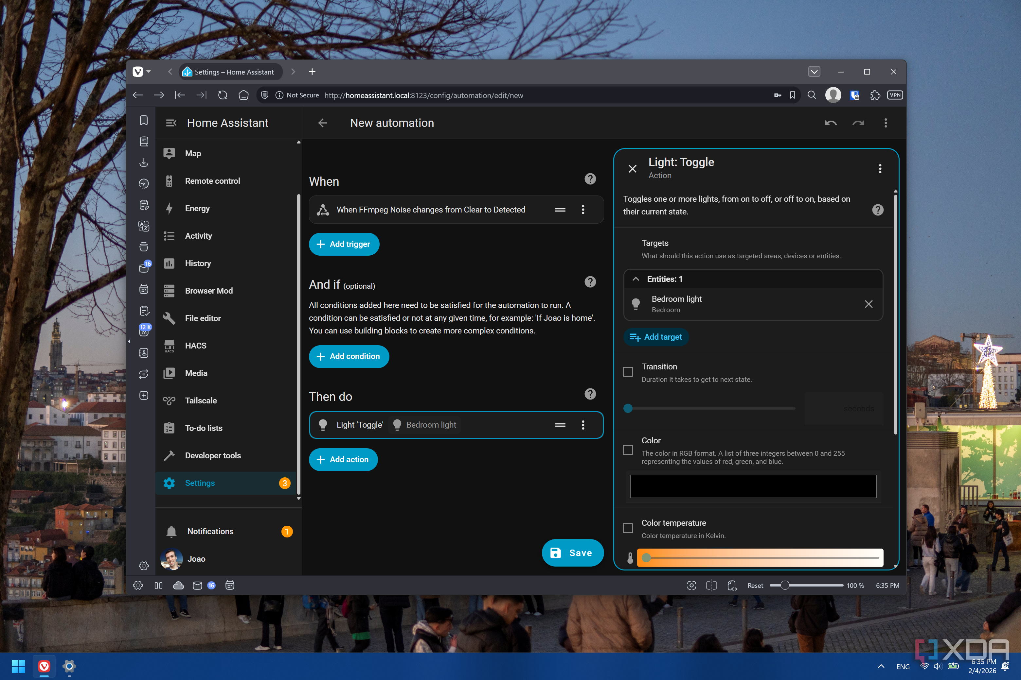Toggle the VPN button in toolbar

click(x=895, y=95)
